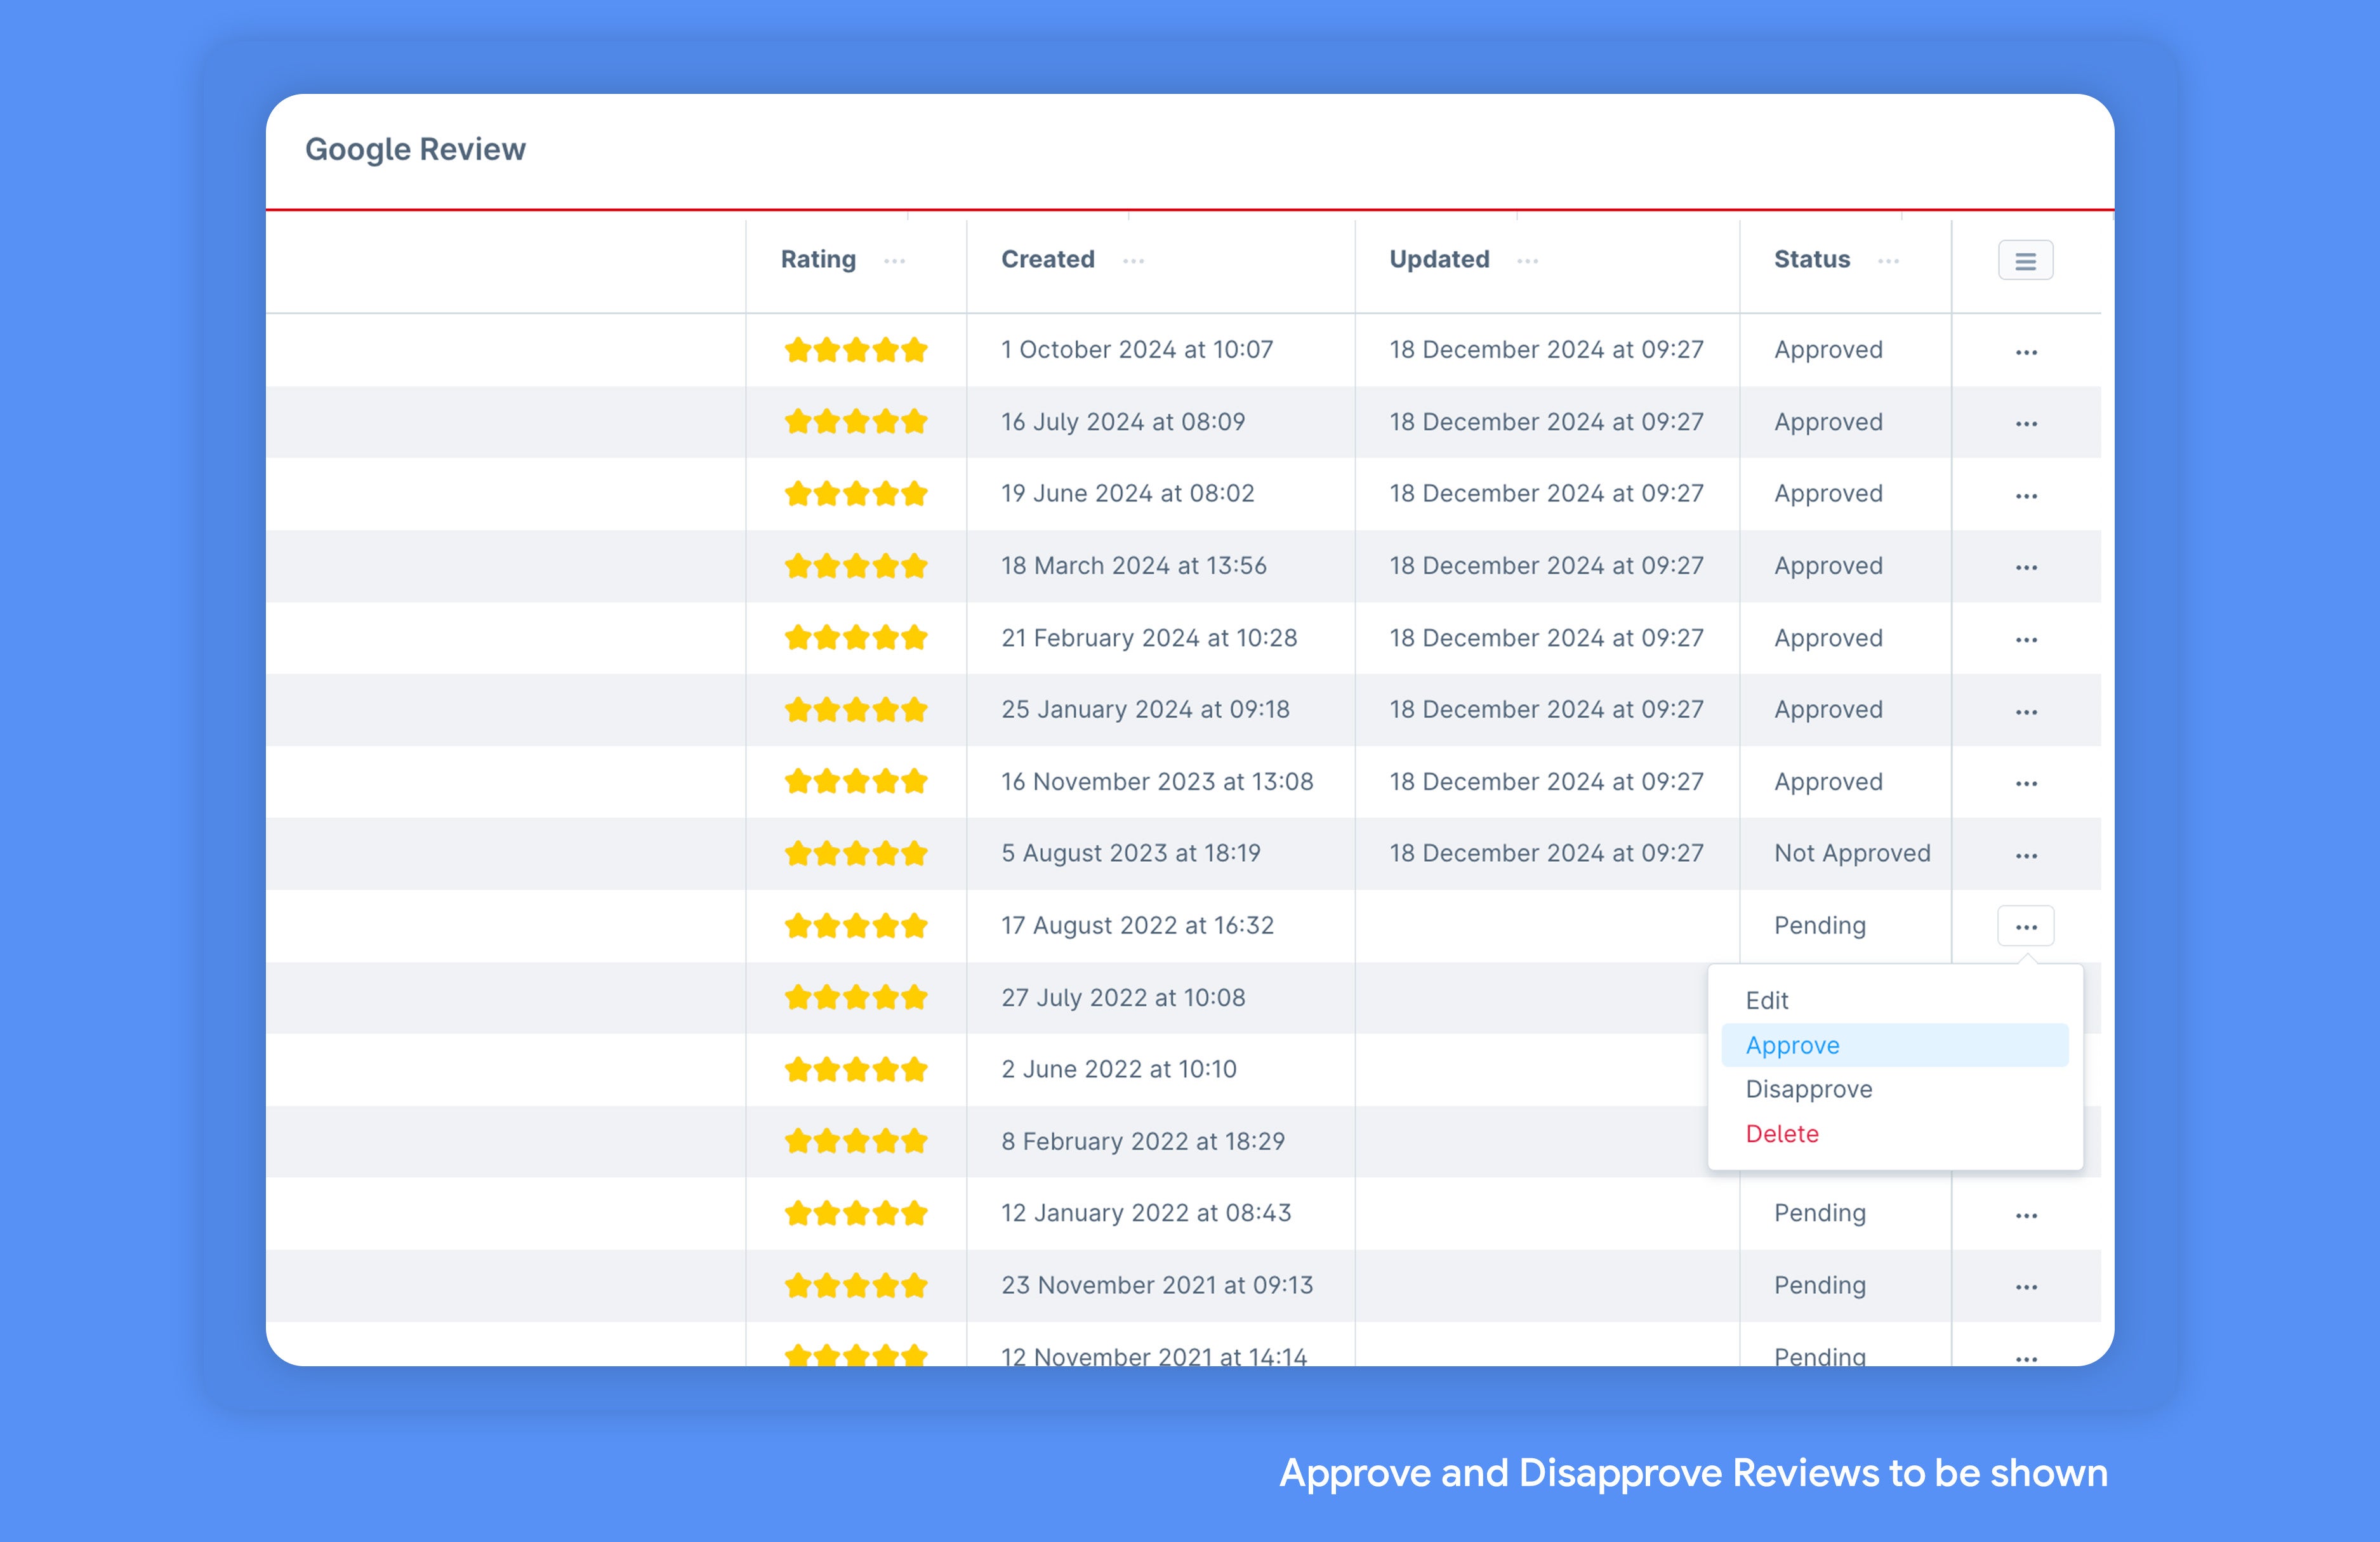The image size is (2380, 1542).
Task: Sort by the Status column header
Action: click(1812, 260)
